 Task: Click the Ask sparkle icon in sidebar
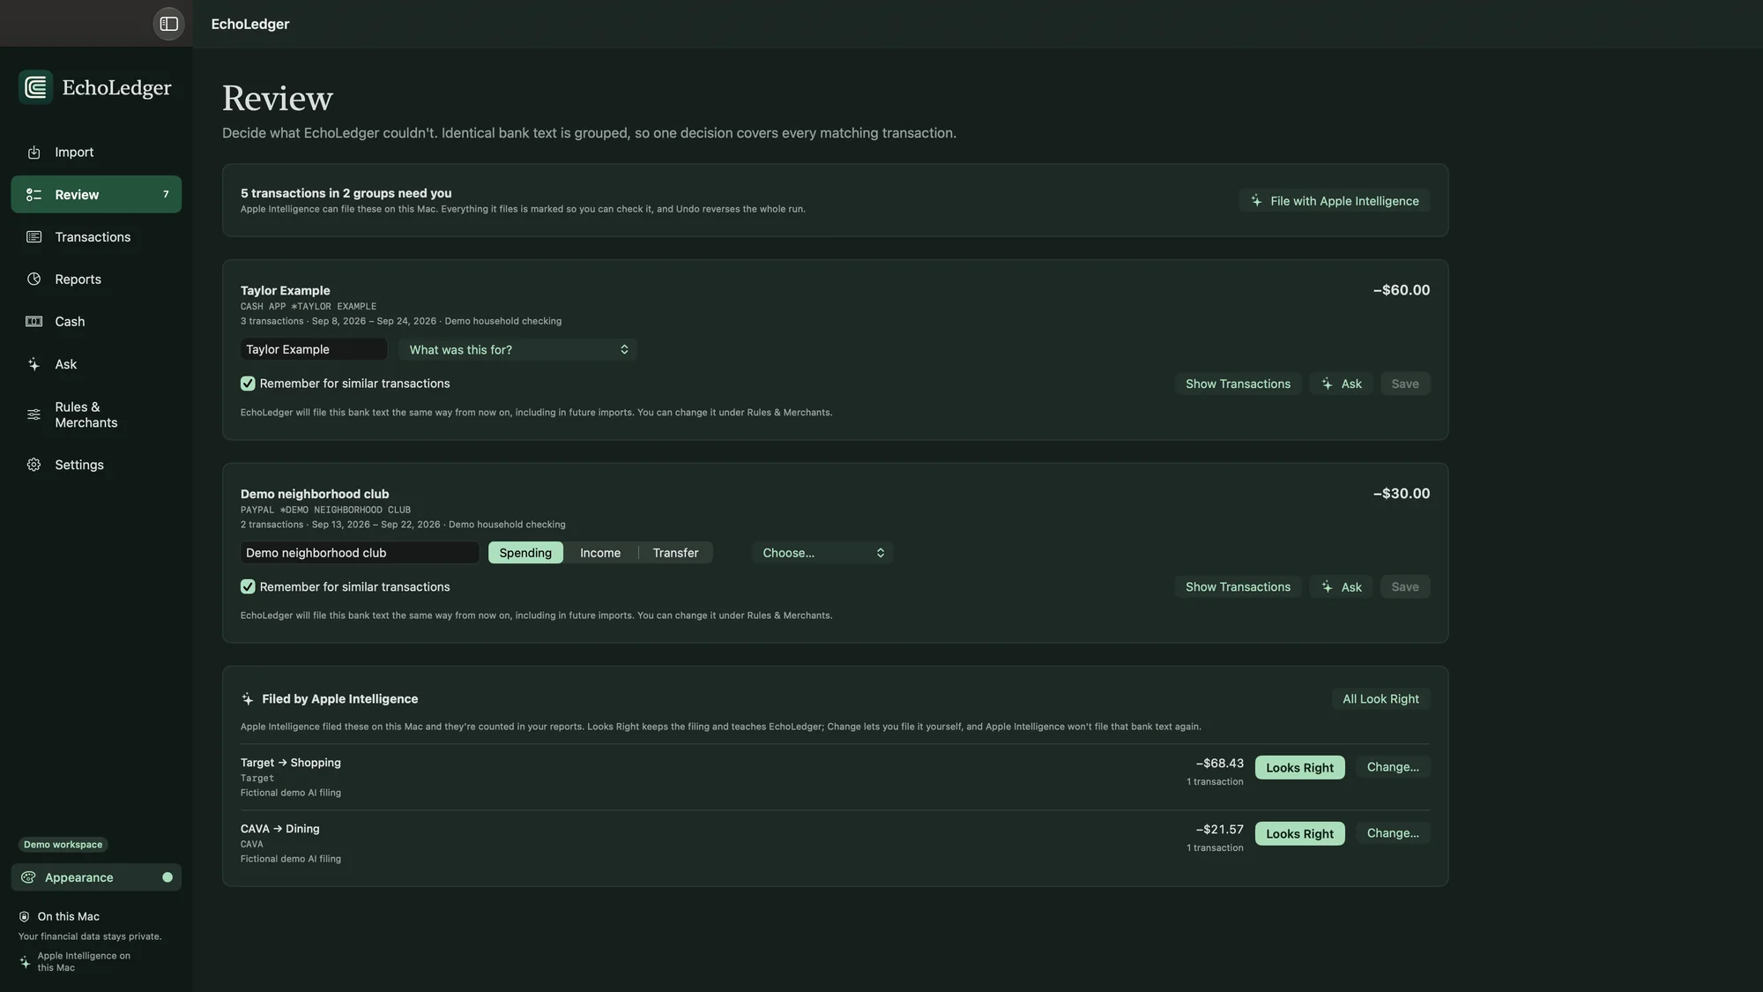(33, 364)
